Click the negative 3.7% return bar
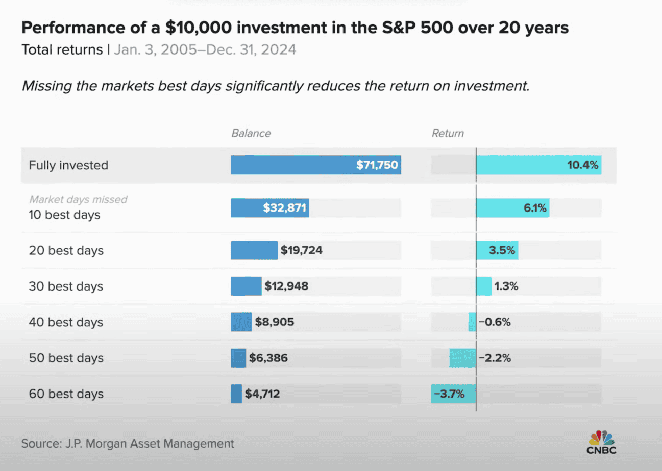The height and width of the screenshot is (471, 662). tap(453, 394)
